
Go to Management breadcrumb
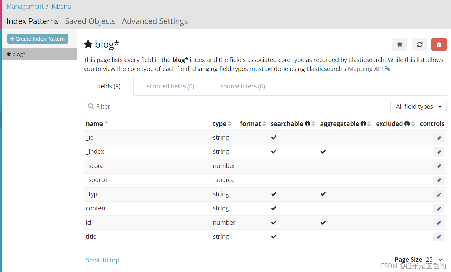[25, 7]
